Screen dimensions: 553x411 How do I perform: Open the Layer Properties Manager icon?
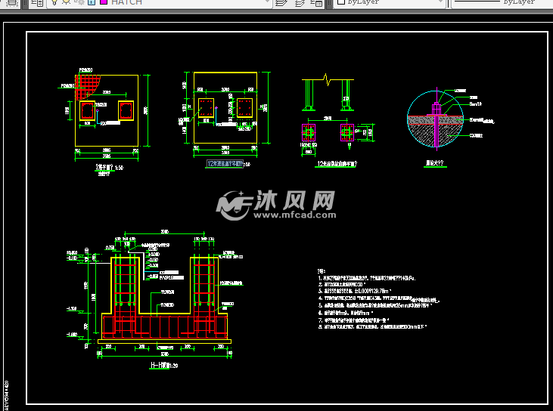tap(37, 3)
